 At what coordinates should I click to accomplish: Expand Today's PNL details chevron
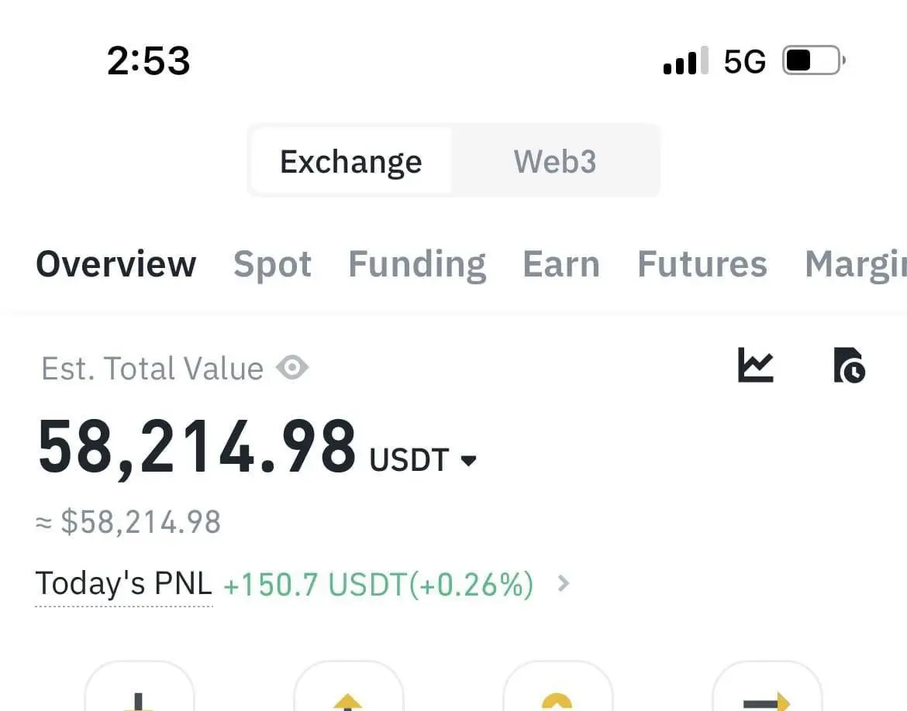point(564,583)
